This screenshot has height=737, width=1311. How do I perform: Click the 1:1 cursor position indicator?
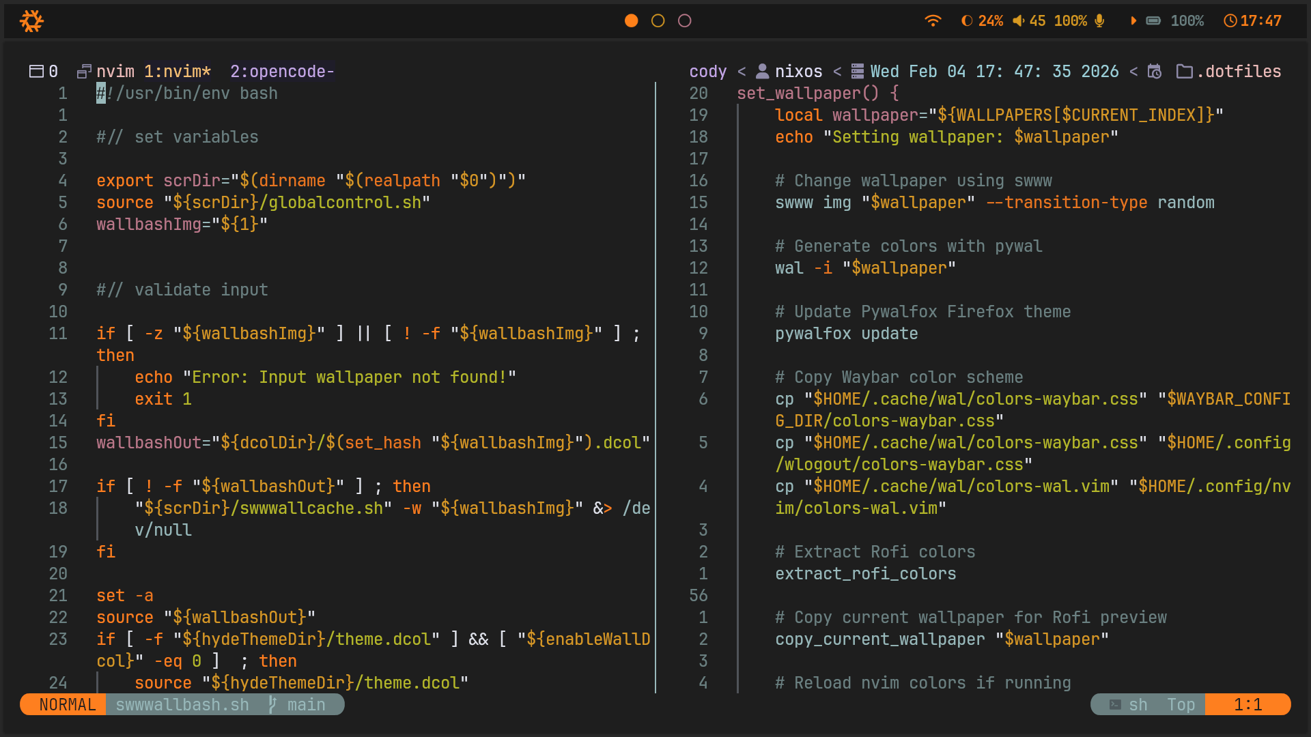(x=1247, y=705)
